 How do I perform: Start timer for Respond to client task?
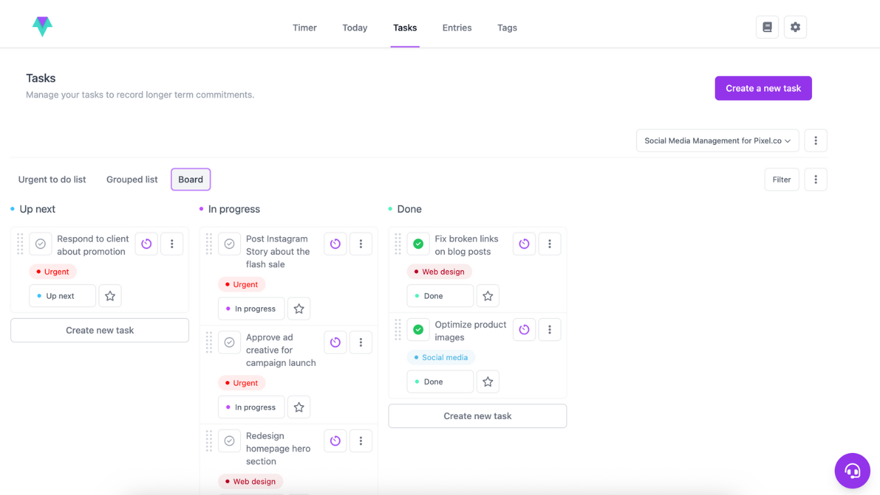click(x=147, y=244)
